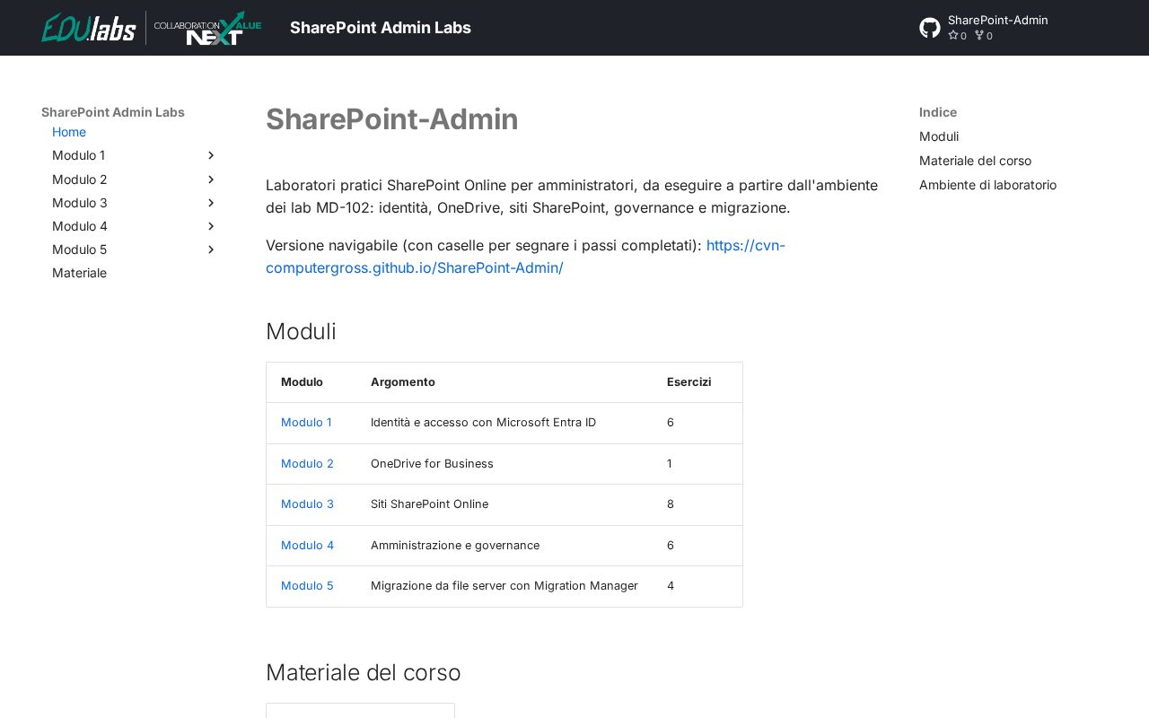This screenshot has height=718, width=1149.
Task: Click 'Amministrazione e governance' cell
Action: 455,545
